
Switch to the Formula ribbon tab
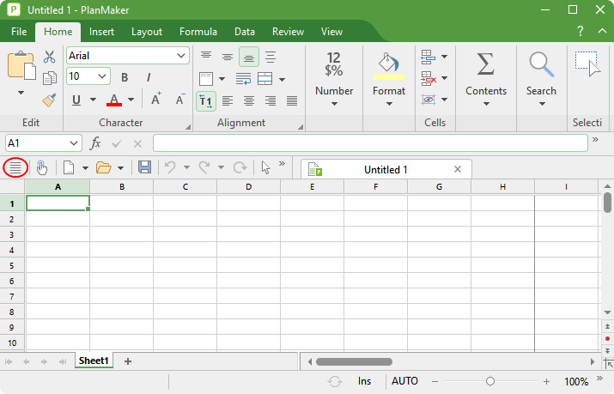(198, 32)
